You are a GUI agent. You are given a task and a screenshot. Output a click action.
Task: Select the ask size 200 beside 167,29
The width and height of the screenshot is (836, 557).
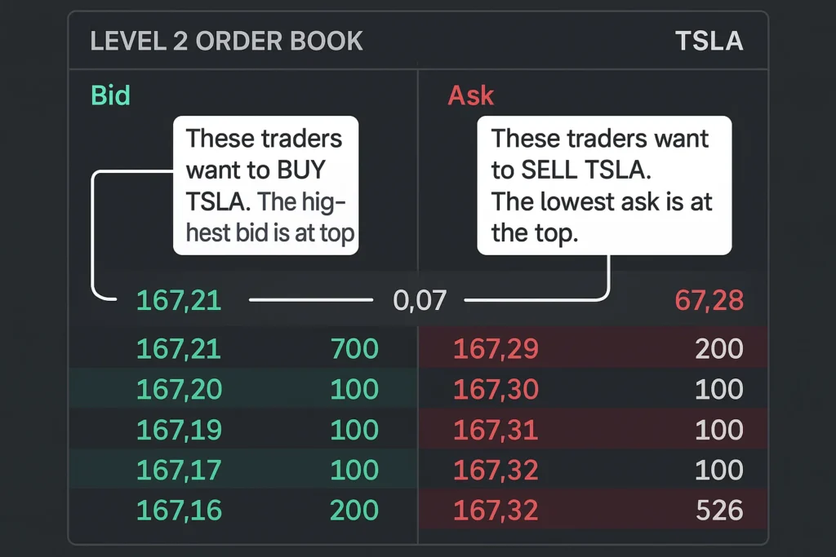(x=718, y=349)
